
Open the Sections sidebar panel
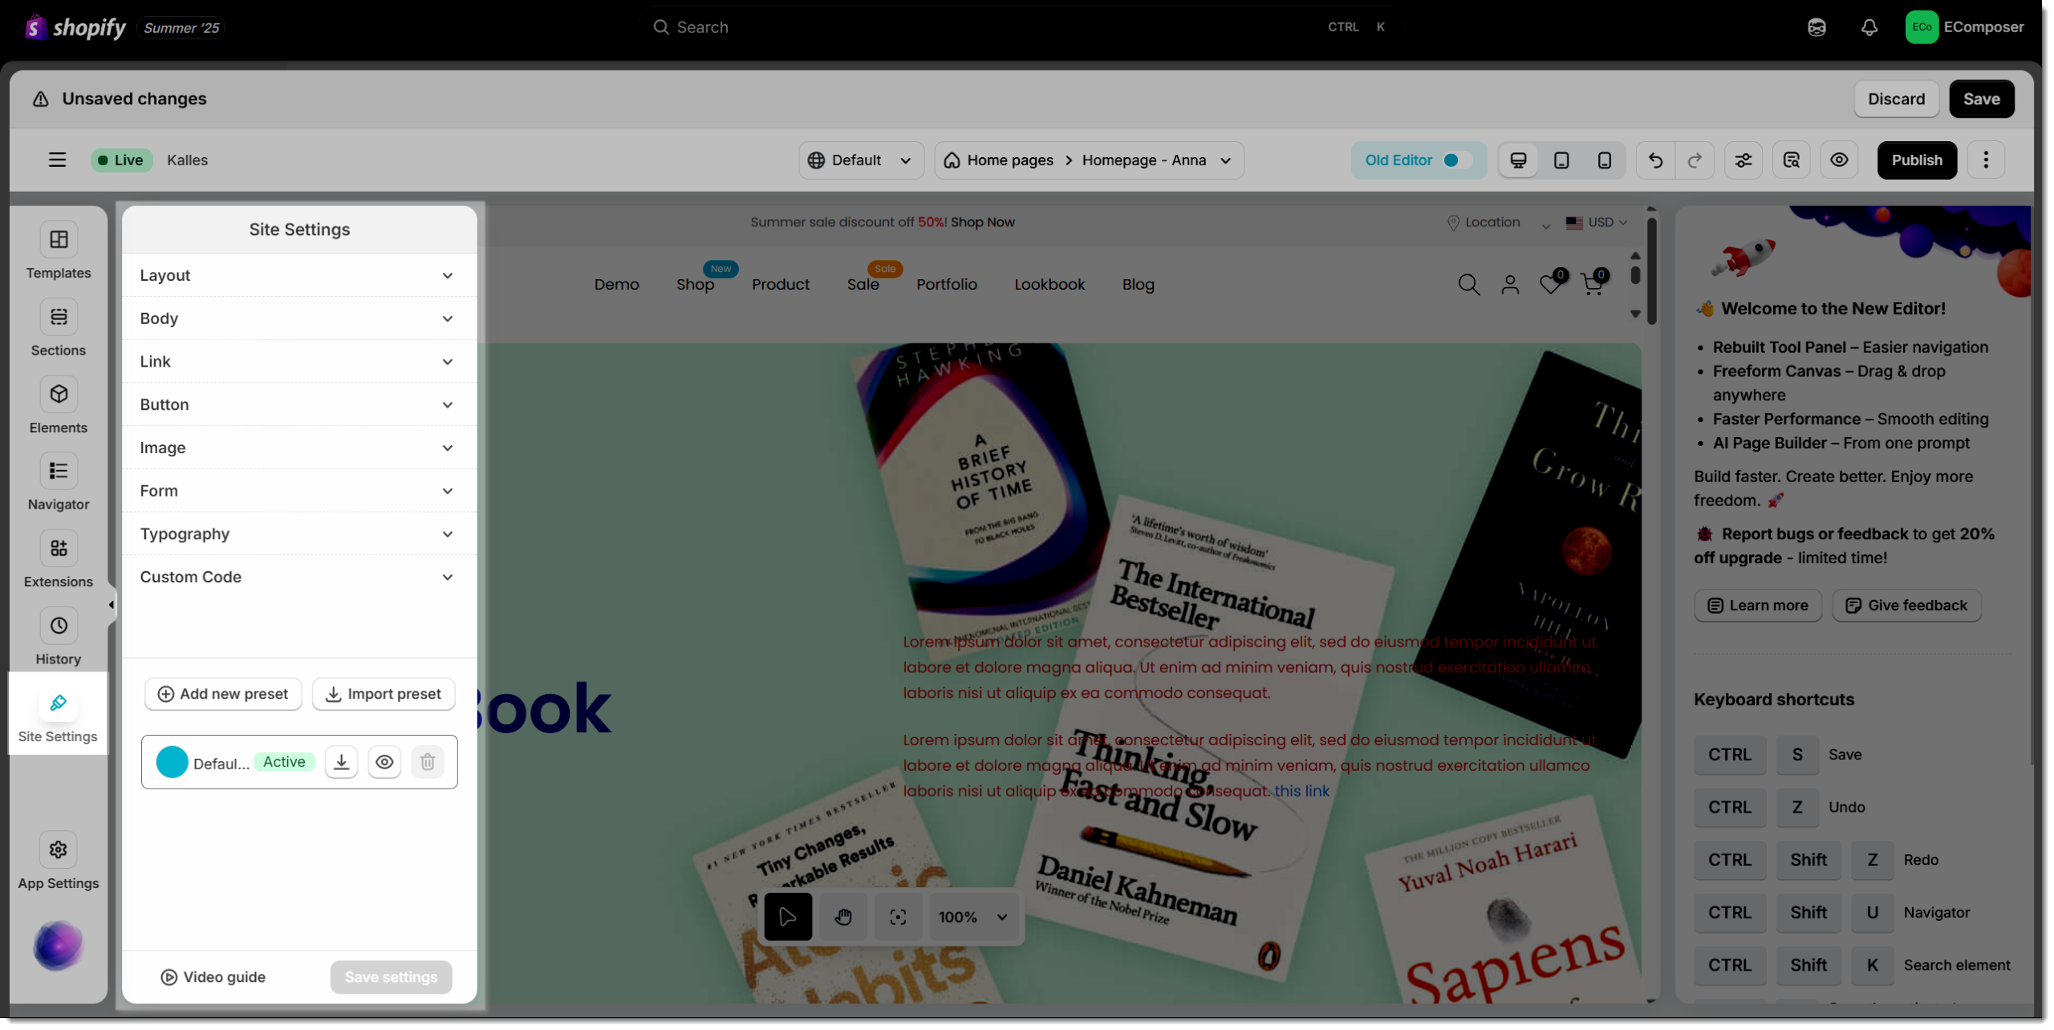(59, 328)
